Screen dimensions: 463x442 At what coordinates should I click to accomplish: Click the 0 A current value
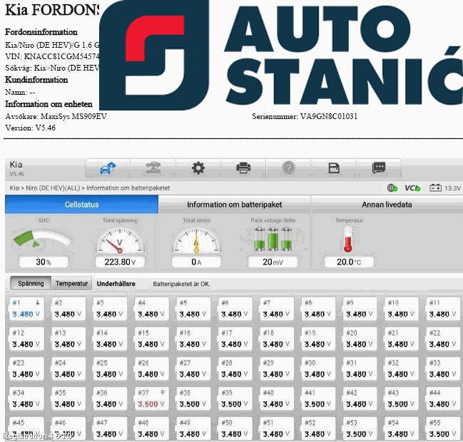point(196,262)
